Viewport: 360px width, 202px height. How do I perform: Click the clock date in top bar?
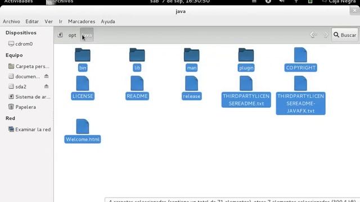(x=180, y=2)
